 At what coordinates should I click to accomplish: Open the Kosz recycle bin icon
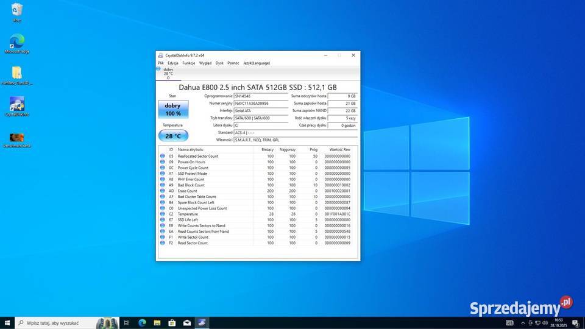[17, 10]
